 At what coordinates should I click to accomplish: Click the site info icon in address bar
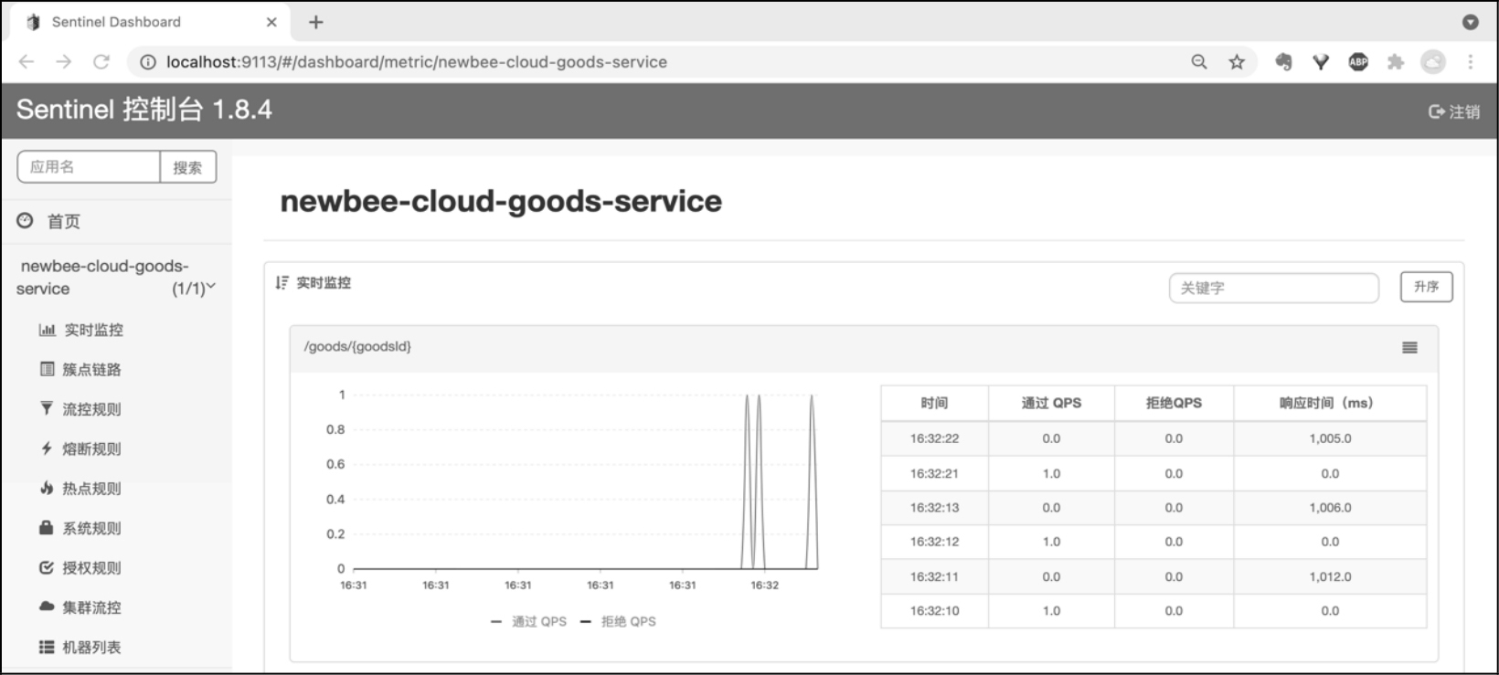(147, 62)
